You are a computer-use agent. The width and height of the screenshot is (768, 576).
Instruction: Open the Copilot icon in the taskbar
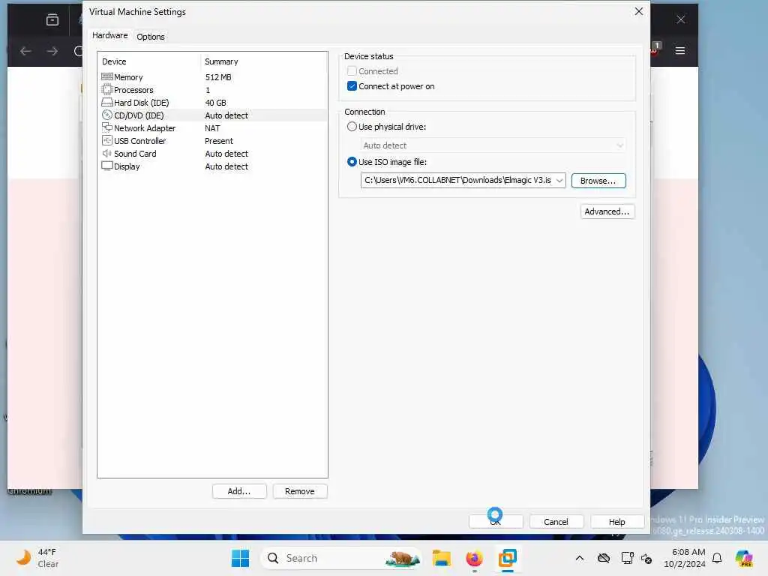tap(744, 558)
